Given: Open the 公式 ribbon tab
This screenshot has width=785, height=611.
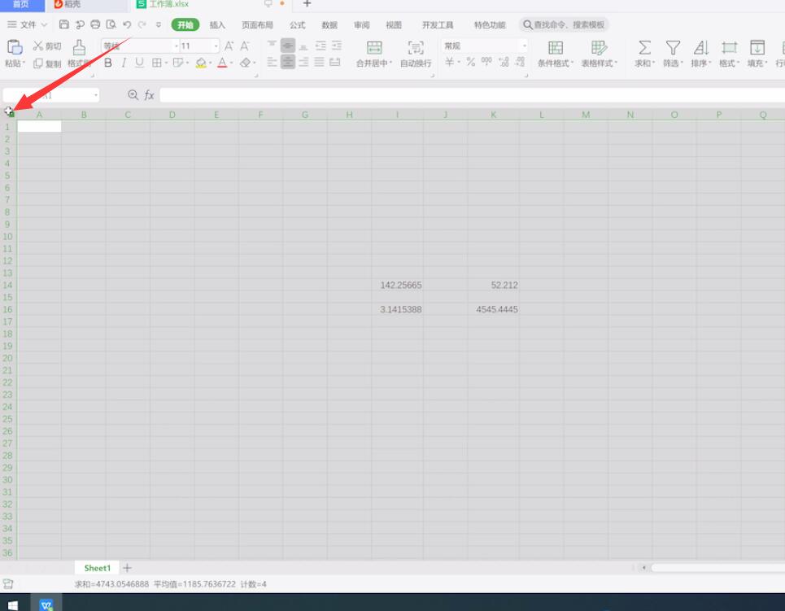Looking at the screenshot, I should 296,24.
